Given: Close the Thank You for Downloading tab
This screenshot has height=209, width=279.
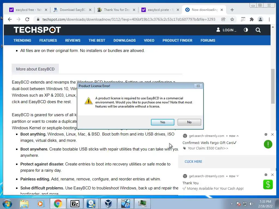Looking at the screenshot, I should [x=134, y=10].
